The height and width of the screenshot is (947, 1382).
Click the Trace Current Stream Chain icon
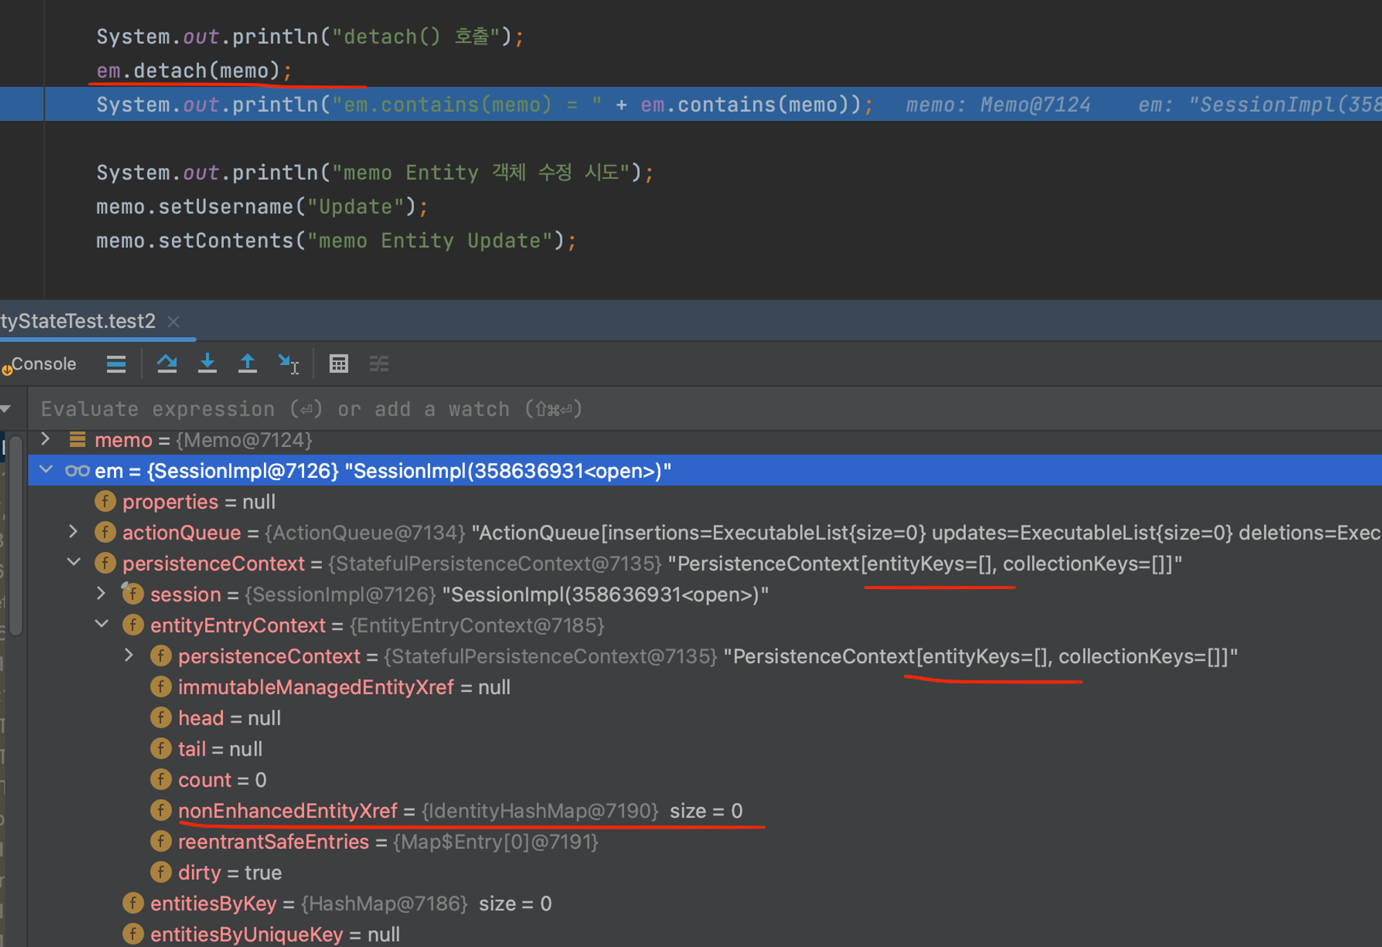point(379,363)
